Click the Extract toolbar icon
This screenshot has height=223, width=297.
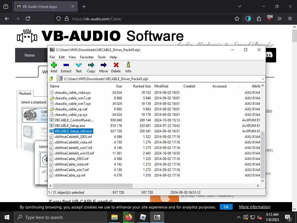66,67
